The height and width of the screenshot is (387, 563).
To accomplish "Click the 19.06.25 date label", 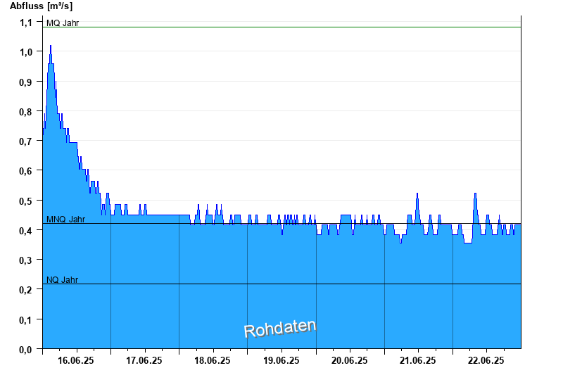I will click(281, 360).
